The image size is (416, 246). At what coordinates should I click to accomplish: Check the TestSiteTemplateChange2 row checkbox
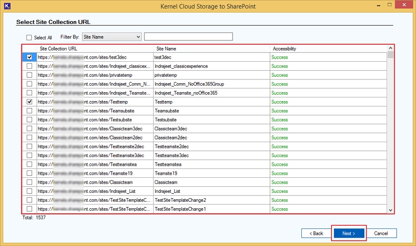pyautogui.click(x=29, y=200)
